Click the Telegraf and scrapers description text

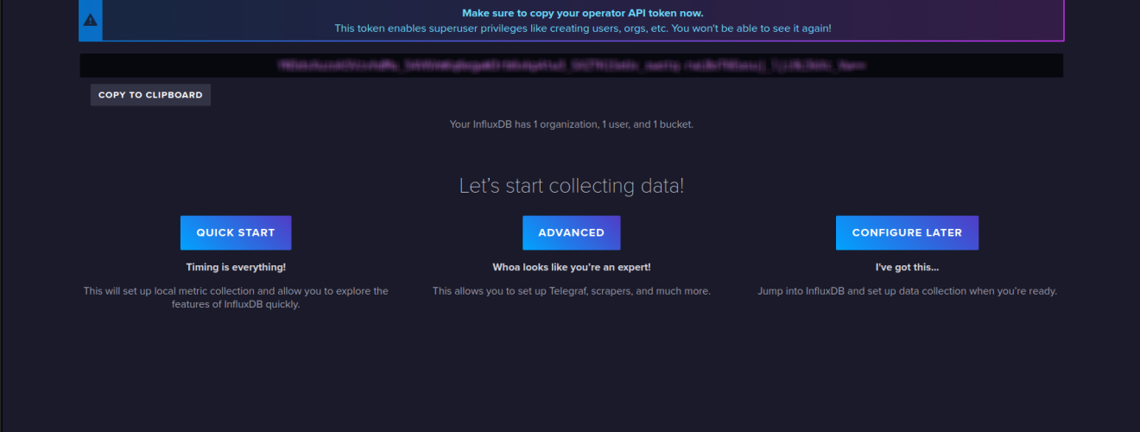(571, 291)
